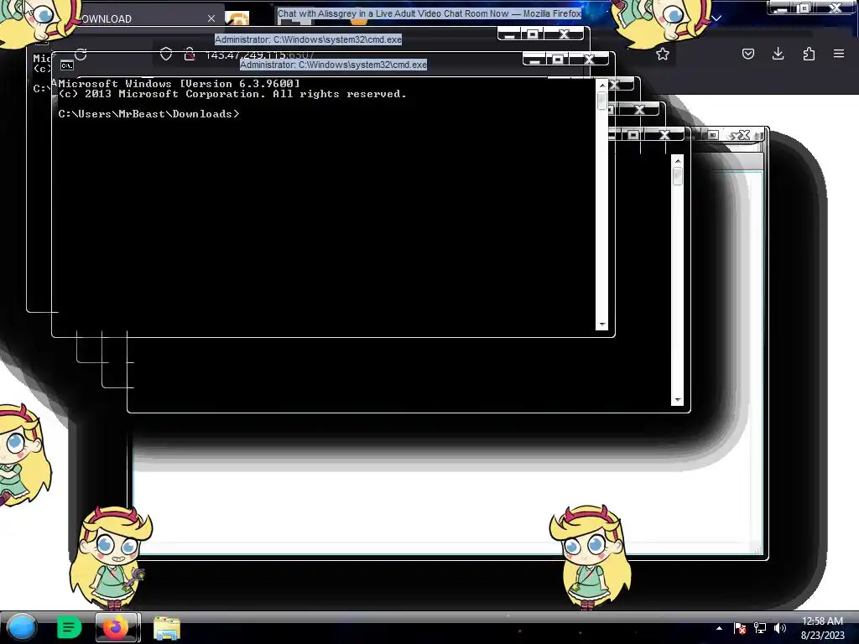Click front cmd.exe Administrator title text
Screen dimensions: 859x644
333,65
